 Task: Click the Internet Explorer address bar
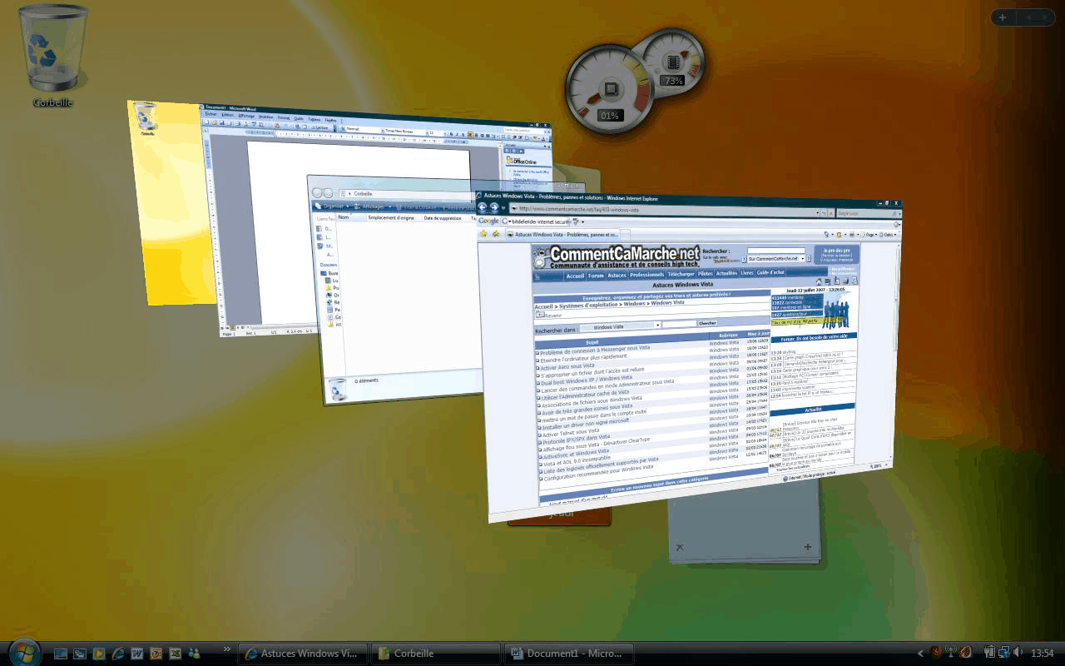pos(666,211)
